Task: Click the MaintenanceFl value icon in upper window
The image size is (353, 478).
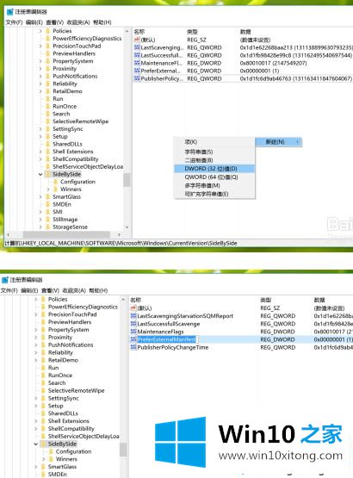Action: [137, 63]
